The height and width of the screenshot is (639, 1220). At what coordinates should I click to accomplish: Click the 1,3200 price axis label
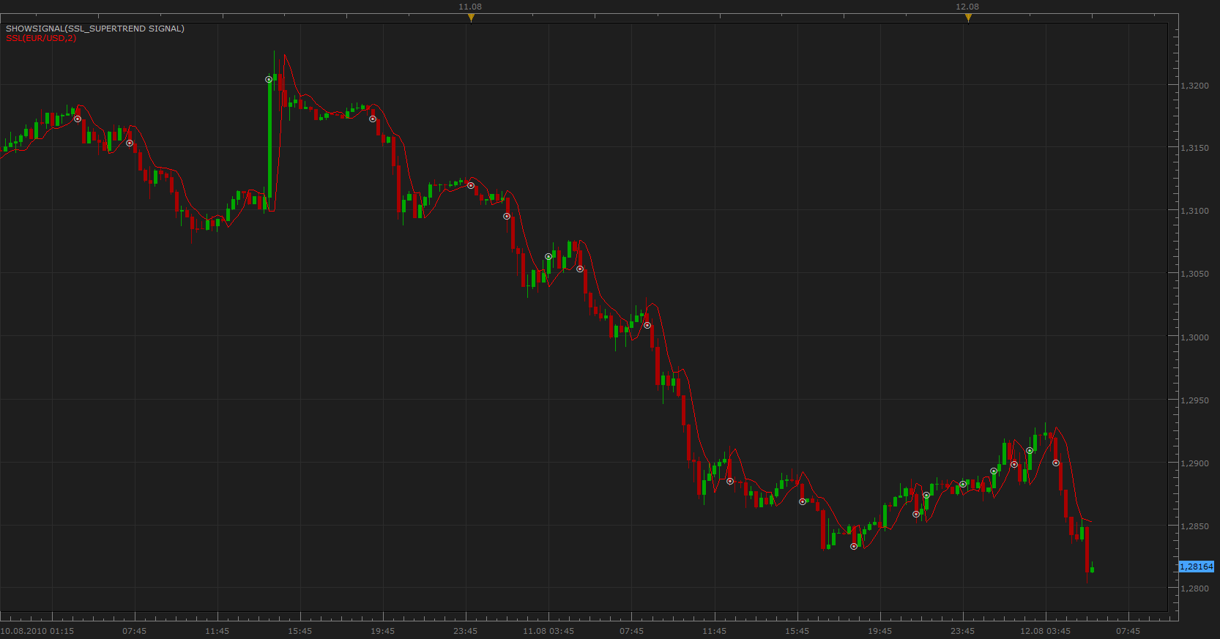1195,86
